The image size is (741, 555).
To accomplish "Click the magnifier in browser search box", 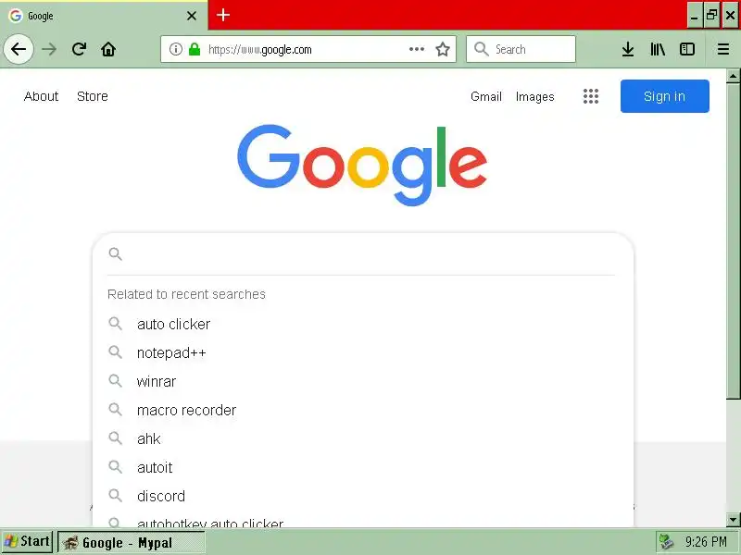I will click(x=481, y=49).
